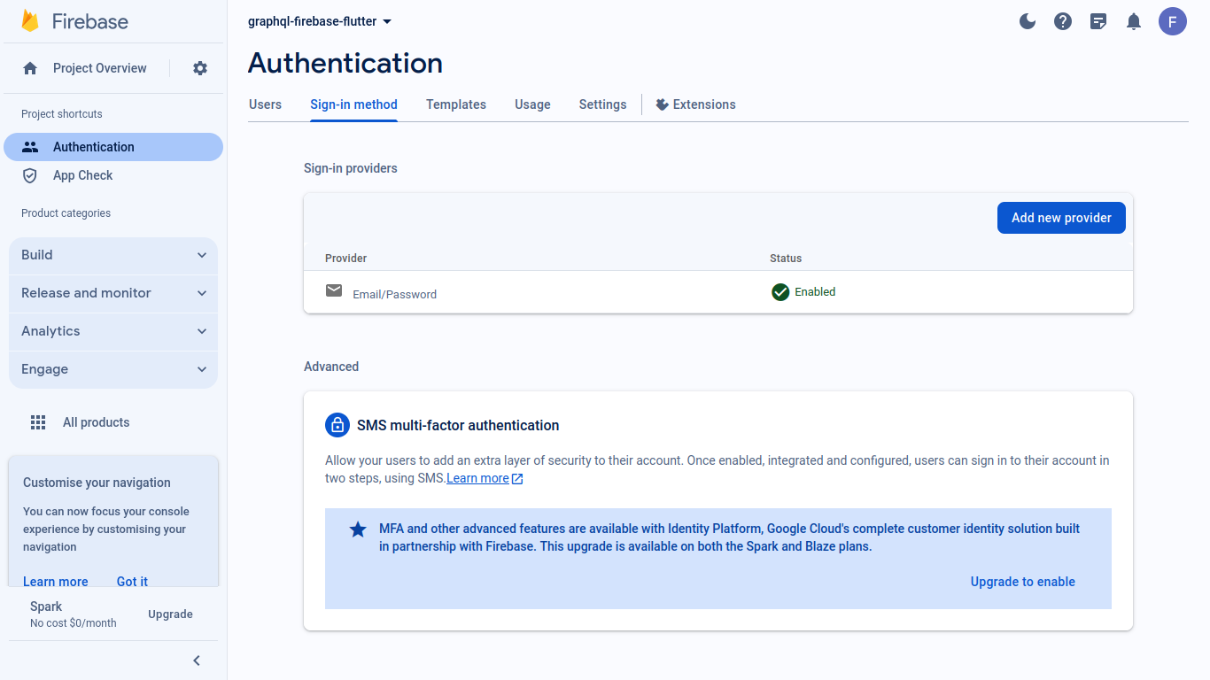Screen dimensions: 1210x680
Task: Expand the Engage category
Action: (113, 369)
